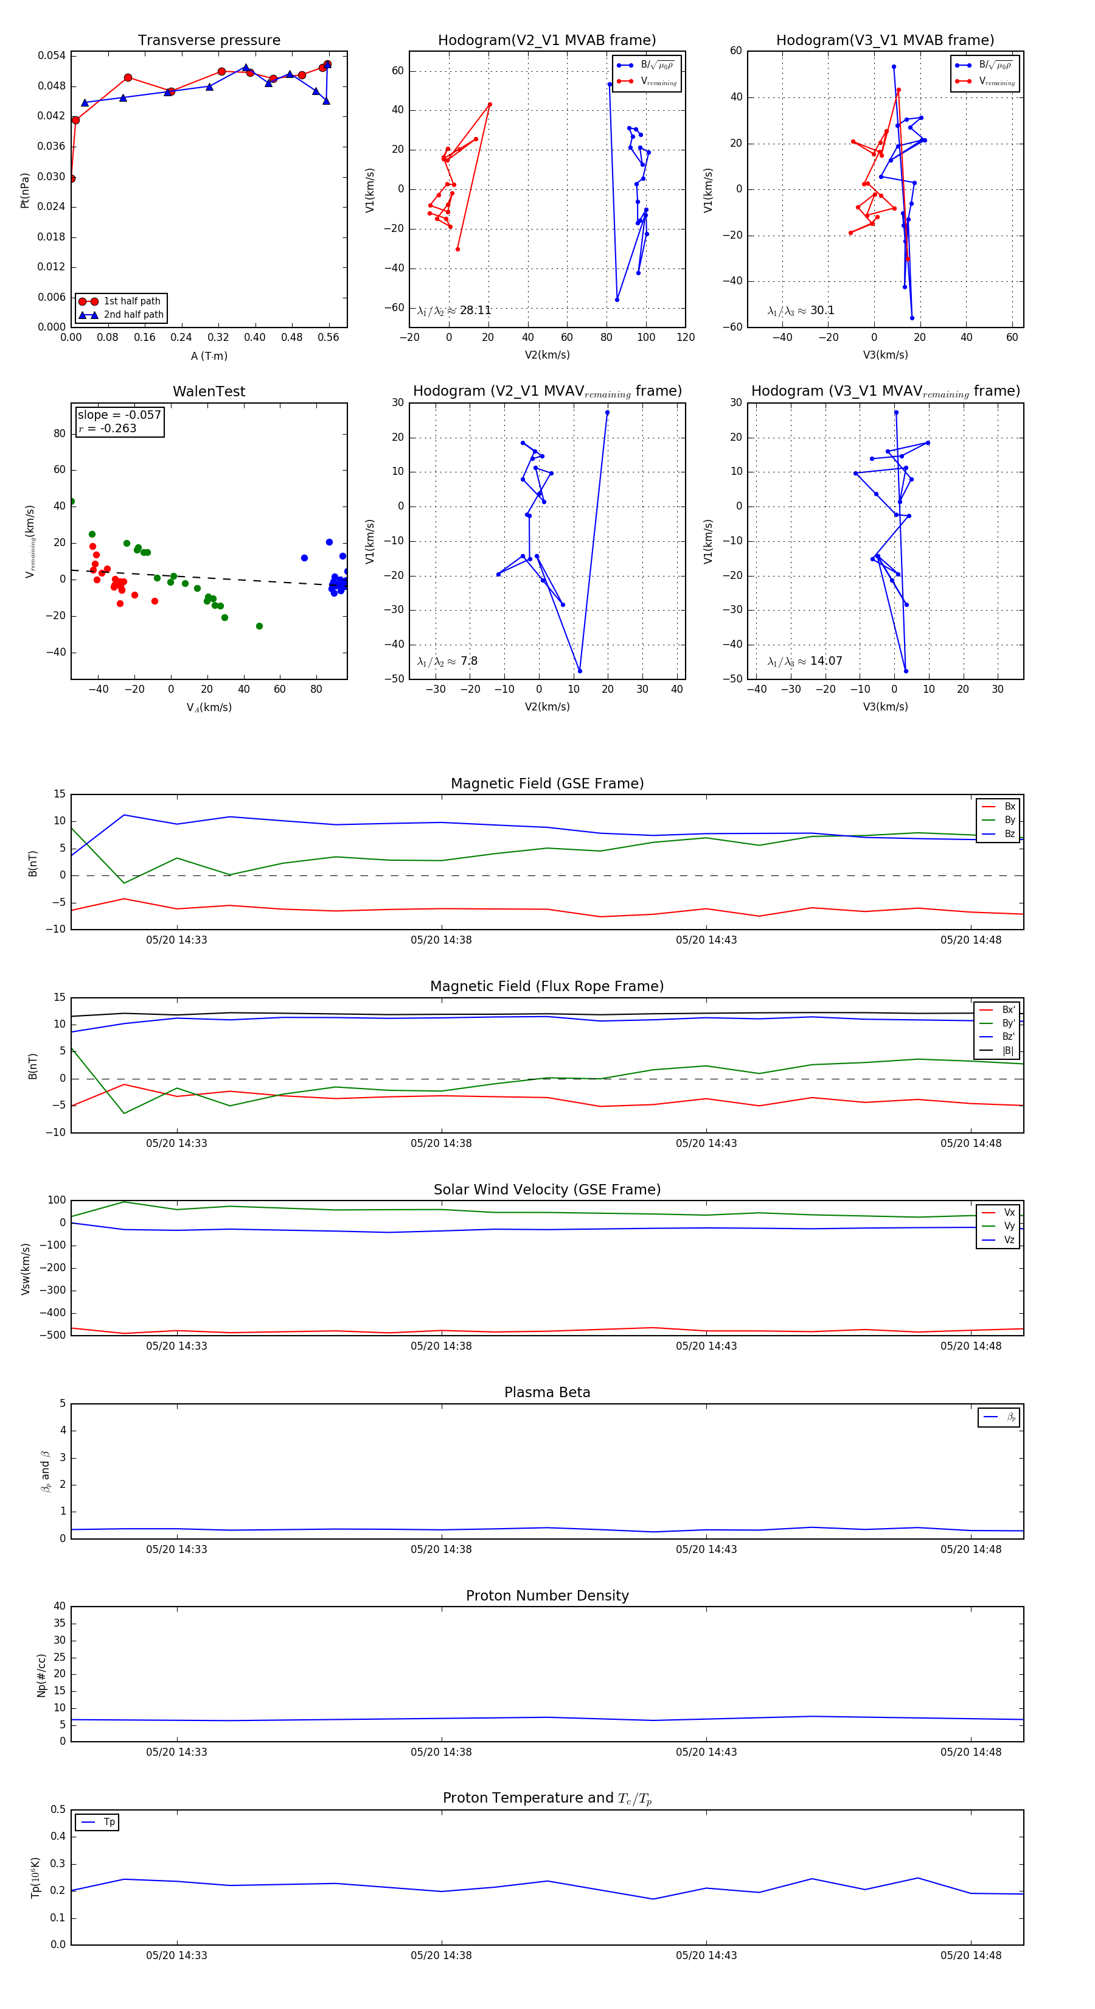The width and height of the screenshot is (1095, 2009).
Task: Select 'Tp' legend entry in temperature plot
Action: coord(98,1823)
